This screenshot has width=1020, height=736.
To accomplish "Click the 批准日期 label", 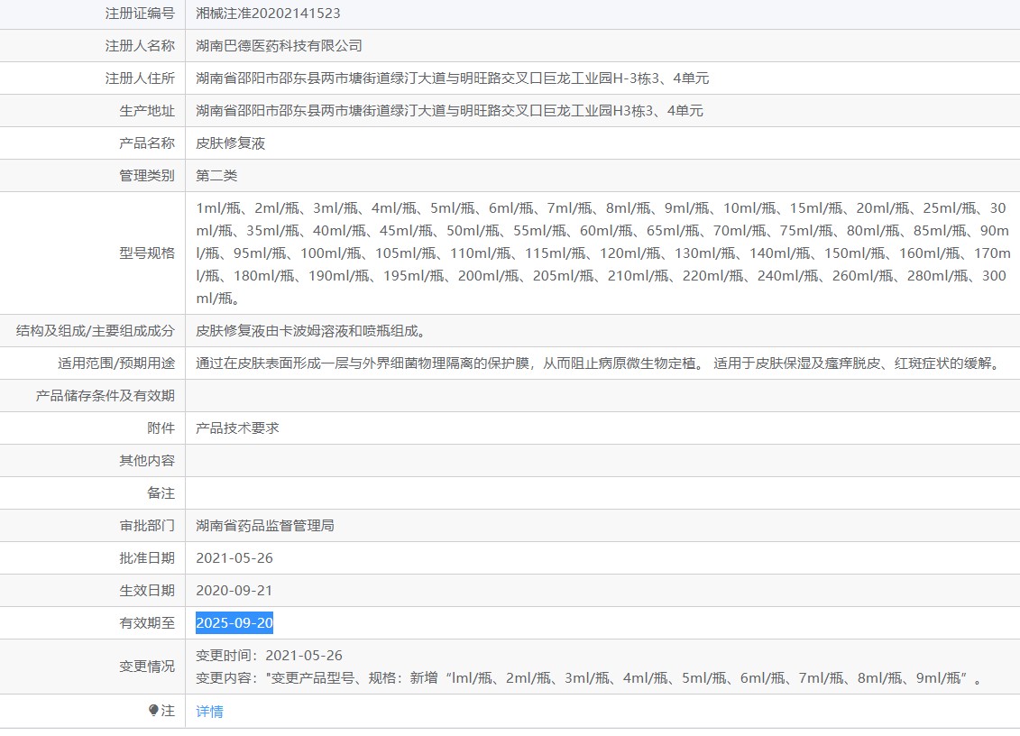I will (x=147, y=558).
